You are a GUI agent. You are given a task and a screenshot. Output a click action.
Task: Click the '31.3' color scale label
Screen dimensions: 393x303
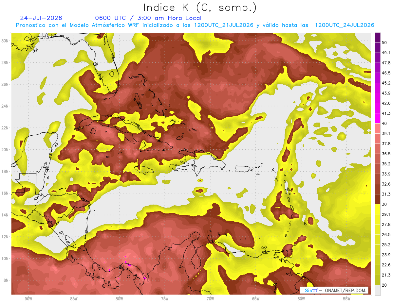(386, 194)
